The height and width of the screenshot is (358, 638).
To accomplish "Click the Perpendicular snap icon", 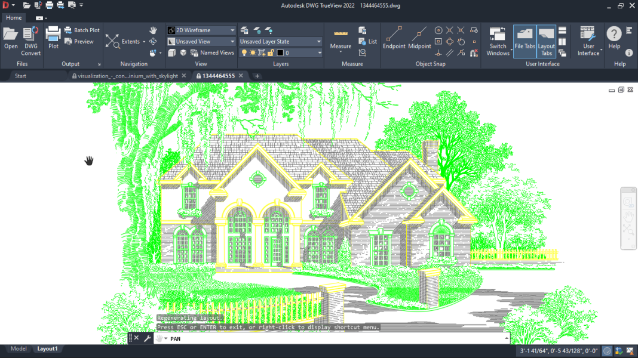I will tap(438, 53).
